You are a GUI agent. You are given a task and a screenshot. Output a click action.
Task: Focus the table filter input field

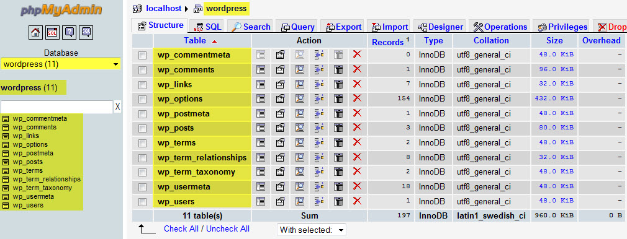(x=56, y=107)
